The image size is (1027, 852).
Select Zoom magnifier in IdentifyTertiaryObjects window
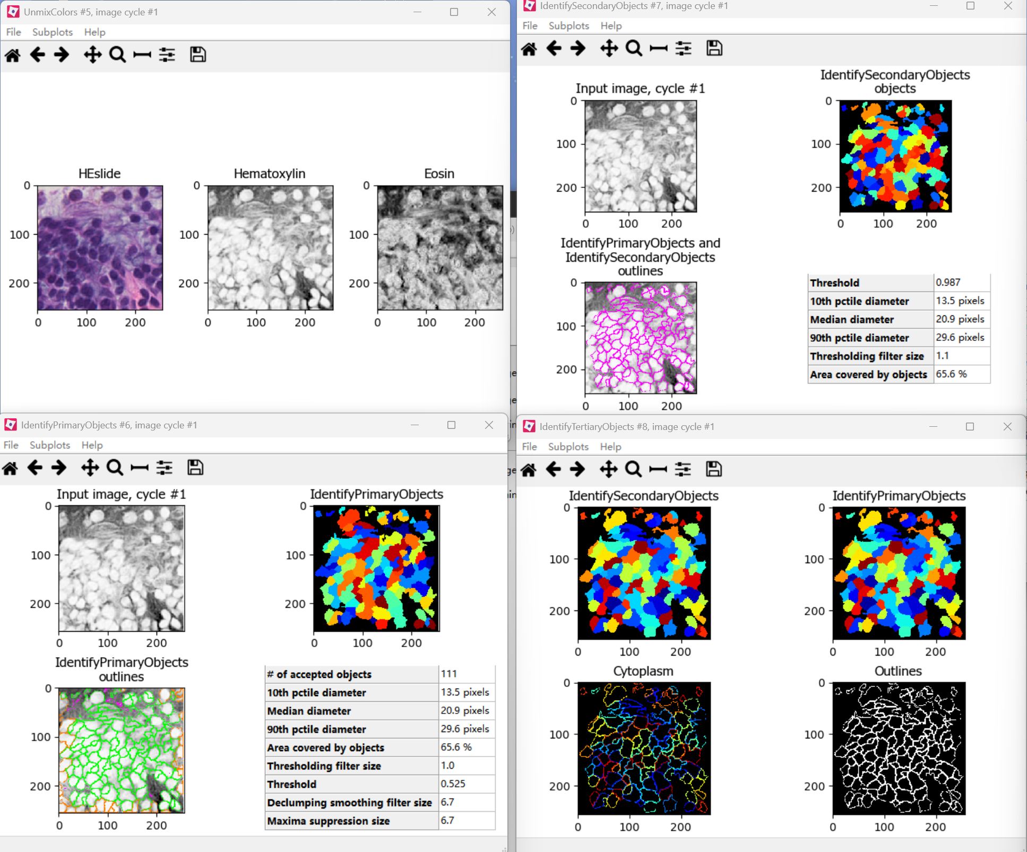pyautogui.click(x=633, y=470)
